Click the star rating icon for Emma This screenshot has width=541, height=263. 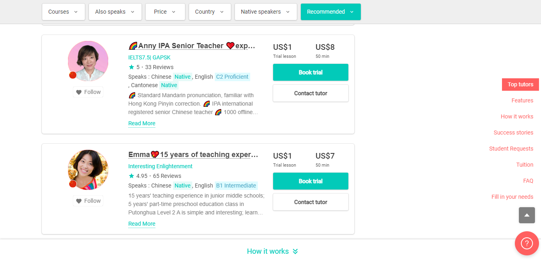click(x=131, y=176)
